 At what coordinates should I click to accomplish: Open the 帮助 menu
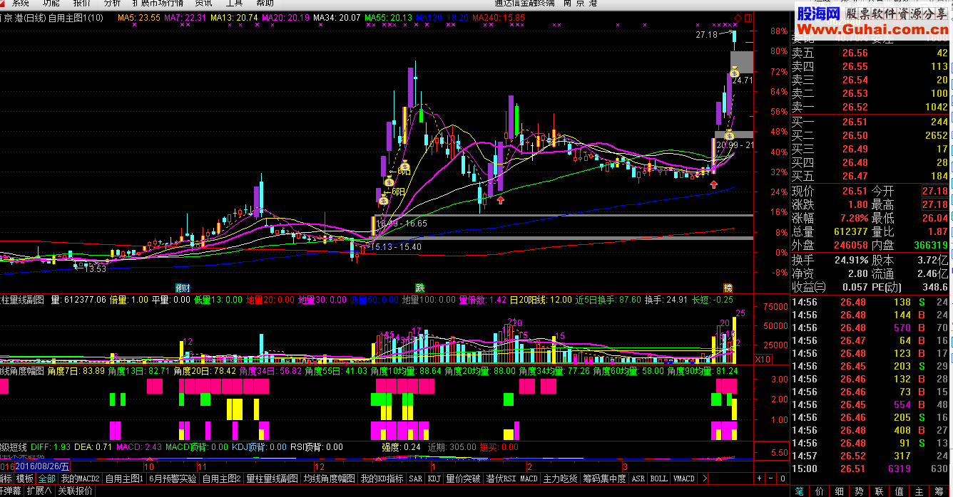[x=265, y=3]
